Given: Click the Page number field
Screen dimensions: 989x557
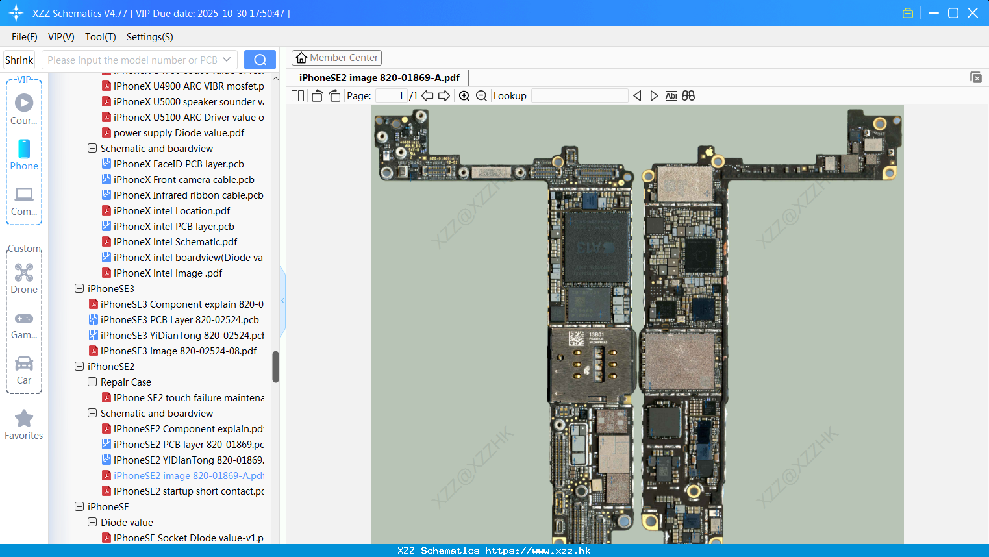Looking at the screenshot, I should (392, 96).
